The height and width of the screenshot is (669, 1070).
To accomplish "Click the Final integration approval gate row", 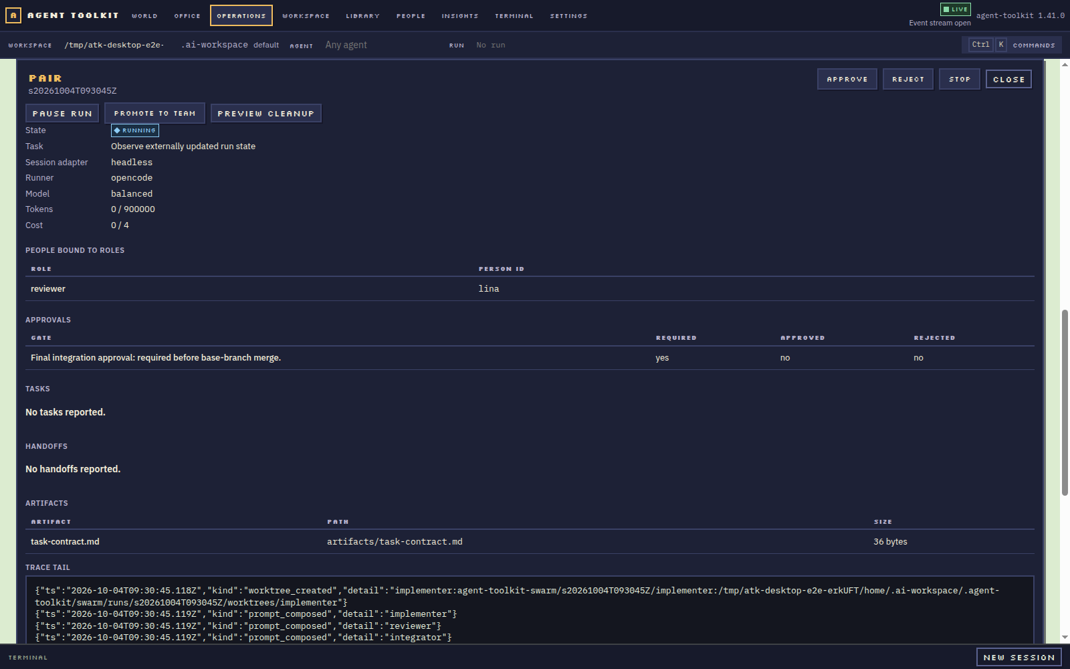I will pos(530,358).
